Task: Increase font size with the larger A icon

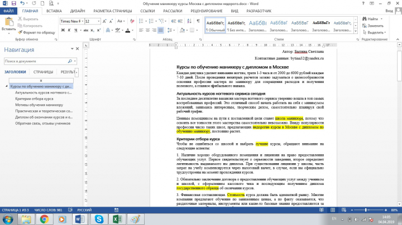Action: pyautogui.click(x=104, y=21)
